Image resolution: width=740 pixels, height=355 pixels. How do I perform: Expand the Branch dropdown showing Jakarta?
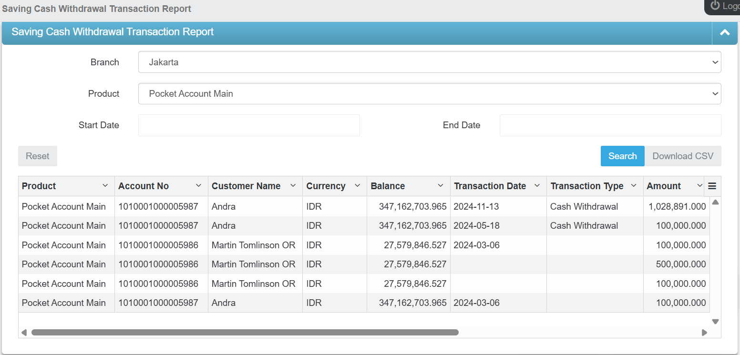[x=429, y=62]
